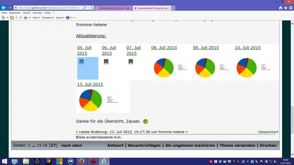This screenshot has height=165, width=294.
Task: Open the Extras dropdown in command bar
Action: 60,18
